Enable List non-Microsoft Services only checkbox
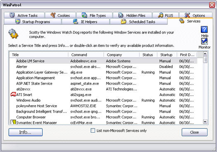The image size is (217, 152). tap(93, 130)
